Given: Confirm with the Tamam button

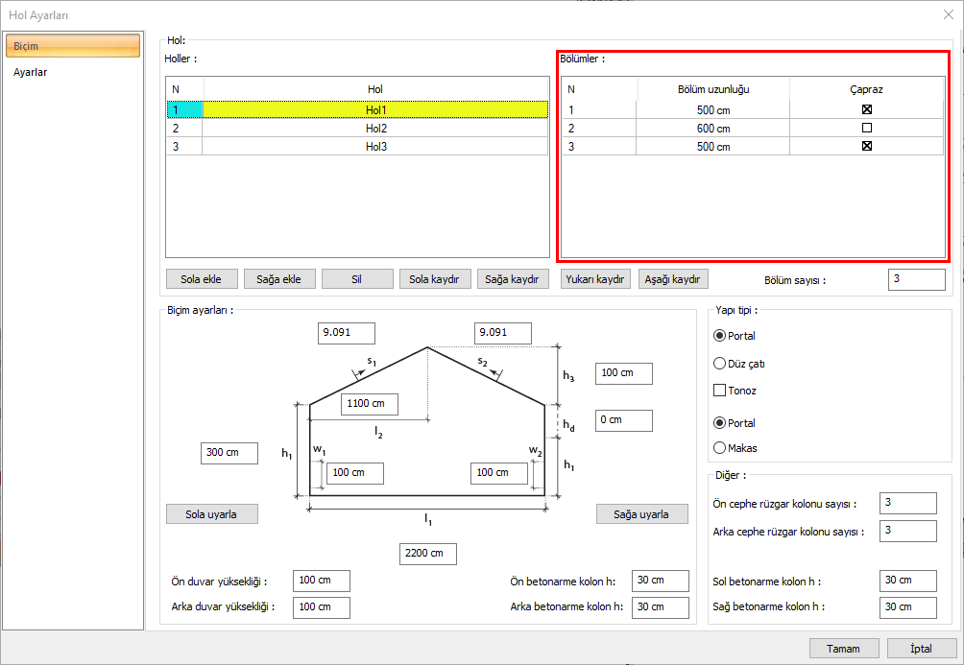Looking at the screenshot, I should pyautogui.click(x=844, y=648).
